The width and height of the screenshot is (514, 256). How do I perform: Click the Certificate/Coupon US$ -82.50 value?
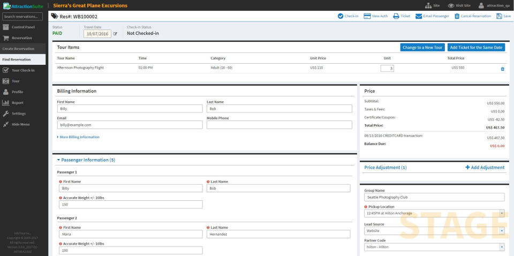(496, 119)
